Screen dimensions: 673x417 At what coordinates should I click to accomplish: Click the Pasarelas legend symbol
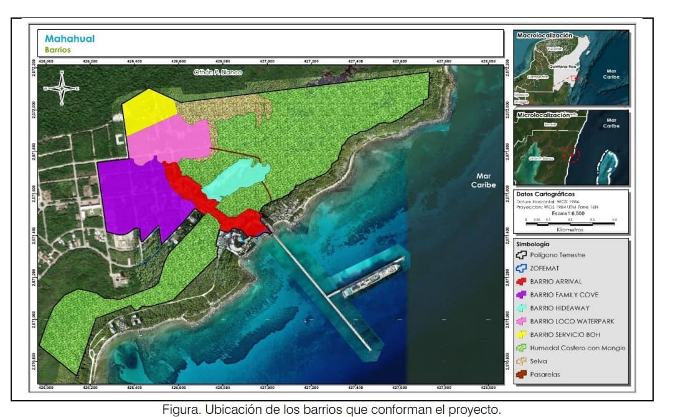click(521, 375)
